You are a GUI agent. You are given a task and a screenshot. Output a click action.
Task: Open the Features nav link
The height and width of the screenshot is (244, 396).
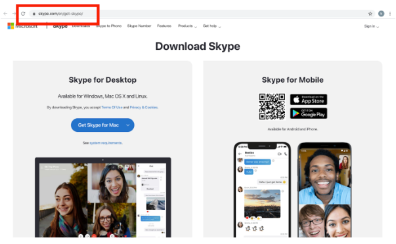point(164,26)
